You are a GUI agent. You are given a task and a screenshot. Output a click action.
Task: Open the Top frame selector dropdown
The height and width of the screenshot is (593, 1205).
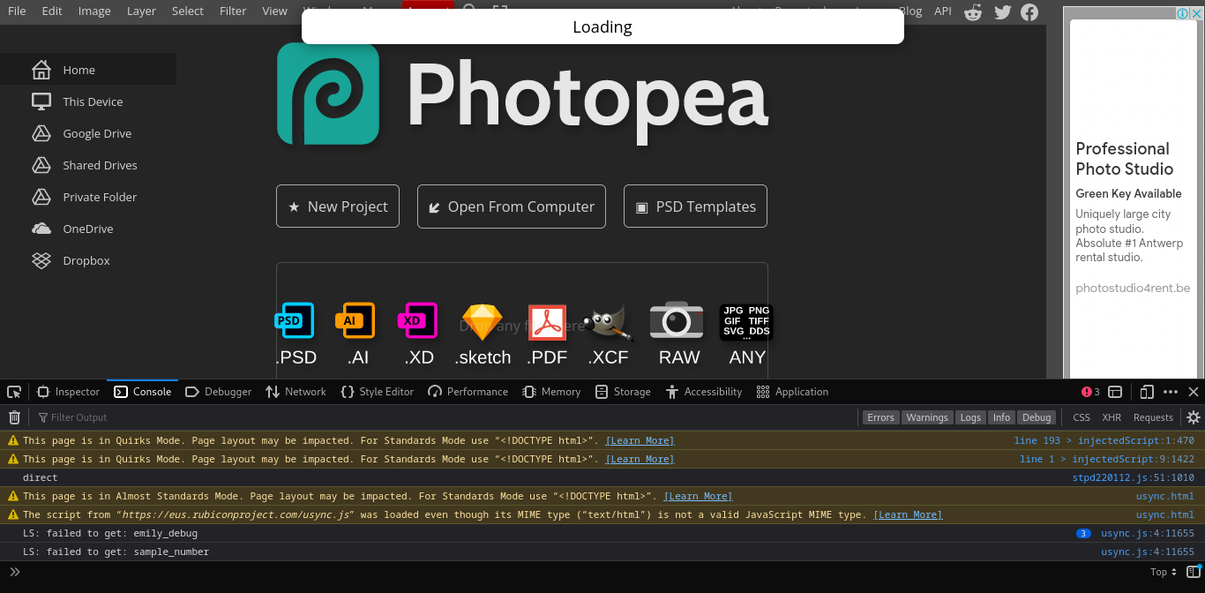coord(1164,572)
